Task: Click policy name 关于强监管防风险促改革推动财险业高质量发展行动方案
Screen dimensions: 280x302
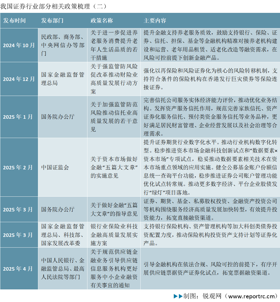Action: tap(114, 79)
